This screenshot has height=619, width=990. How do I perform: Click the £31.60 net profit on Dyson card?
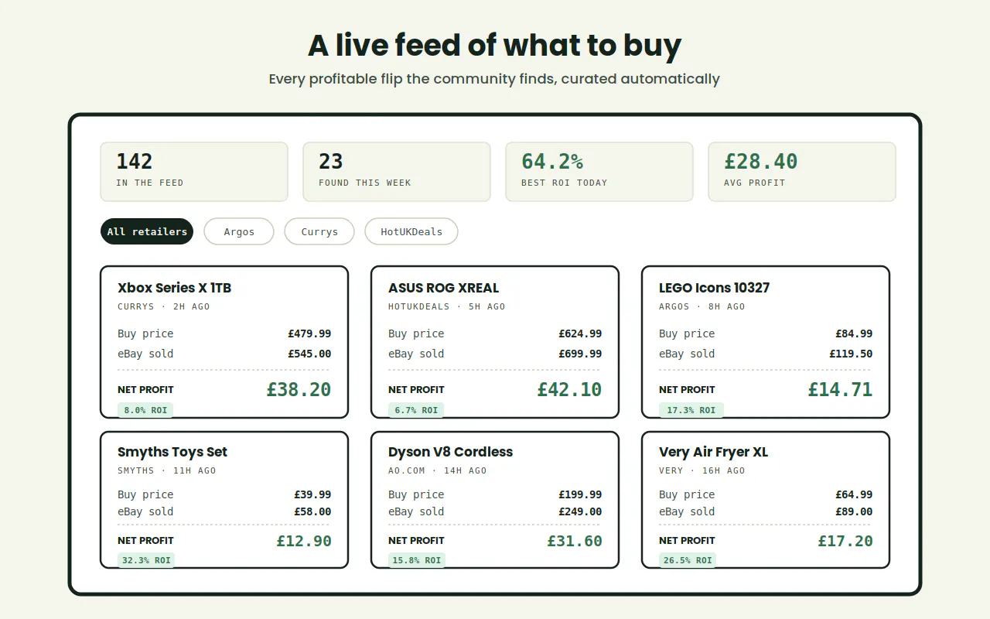click(x=575, y=541)
